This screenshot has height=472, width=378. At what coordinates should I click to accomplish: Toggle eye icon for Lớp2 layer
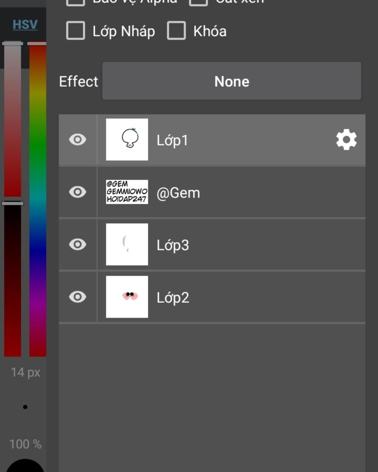[x=78, y=297]
